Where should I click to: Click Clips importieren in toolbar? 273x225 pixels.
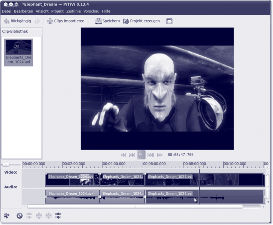(x=68, y=21)
